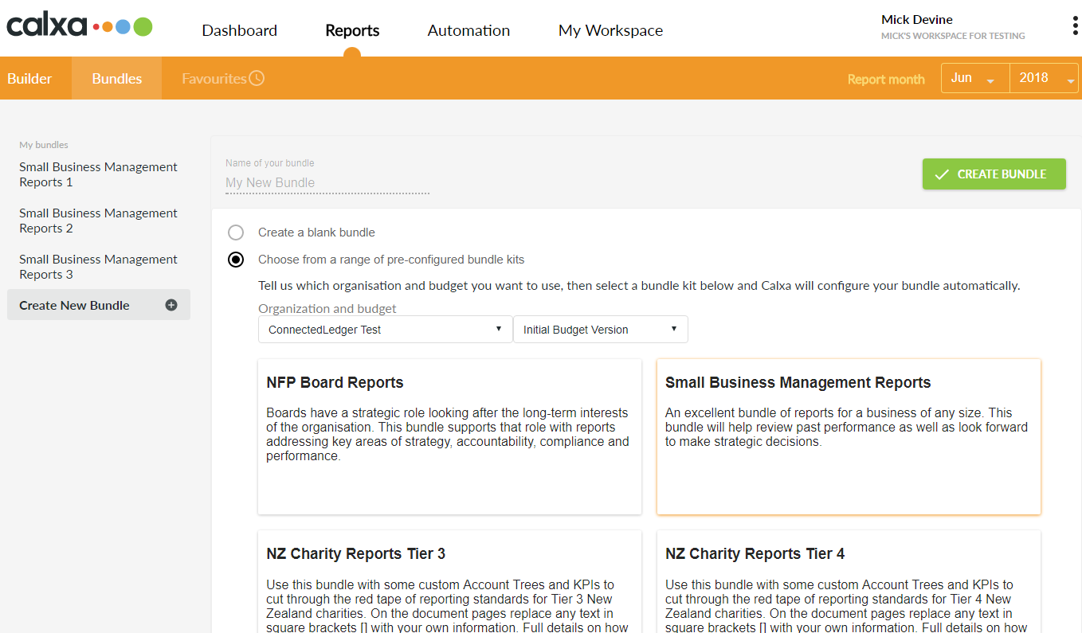The image size is (1082, 633).
Task: Choose the NZ Charity Reports Tier 4 card
Action: (849, 581)
